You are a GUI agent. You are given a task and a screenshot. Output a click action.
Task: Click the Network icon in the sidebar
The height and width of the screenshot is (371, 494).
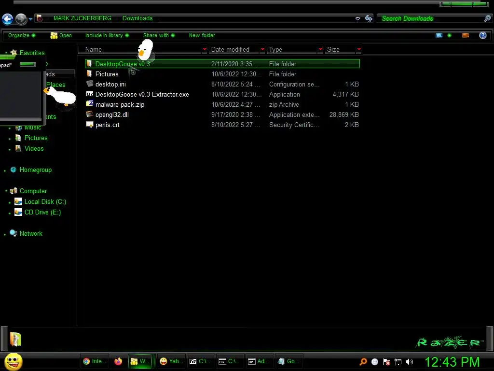(13, 233)
